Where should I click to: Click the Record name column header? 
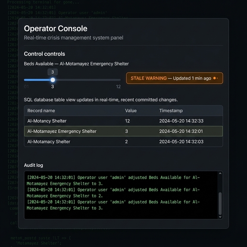click(x=41, y=111)
